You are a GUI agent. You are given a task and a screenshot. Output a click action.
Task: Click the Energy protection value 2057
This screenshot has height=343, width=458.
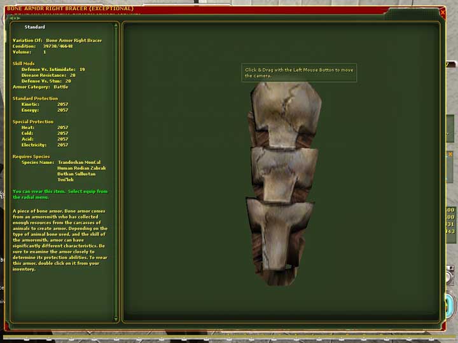[x=62, y=111]
